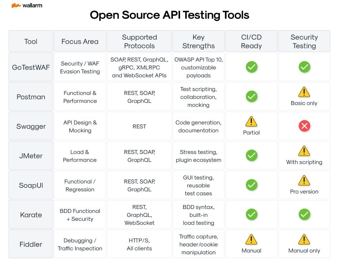Click GoTestWAF's "SOAP, REST, GraphQL, gRPC" protocols cell
The height and width of the screenshot is (264, 339).
(x=139, y=67)
